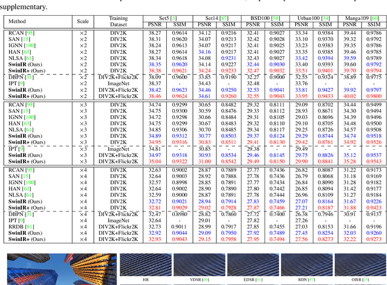This screenshot has width=387, height=285.
Task: Open the Set14 citation reference link
Action: [226, 19]
